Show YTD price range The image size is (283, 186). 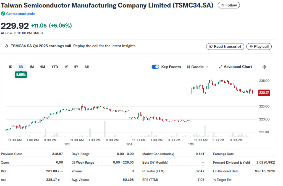55,67
